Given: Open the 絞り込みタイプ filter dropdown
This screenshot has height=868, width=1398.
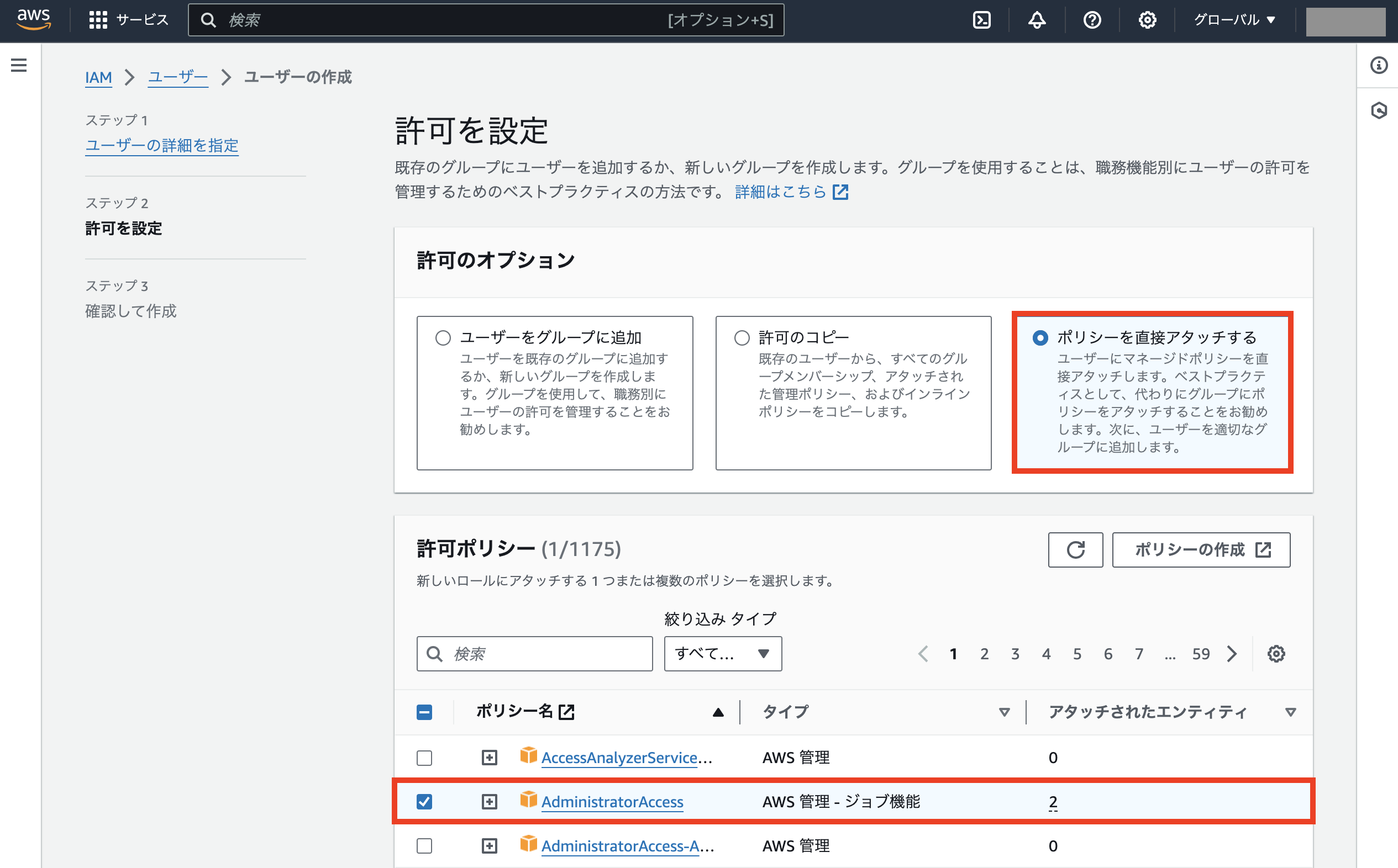Looking at the screenshot, I should pyautogui.click(x=723, y=653).
